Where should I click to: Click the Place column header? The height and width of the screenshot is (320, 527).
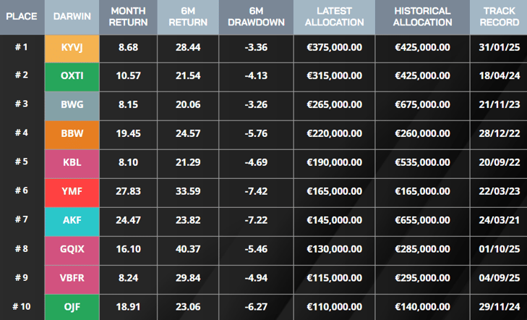click(x=22, y=17)
